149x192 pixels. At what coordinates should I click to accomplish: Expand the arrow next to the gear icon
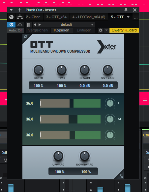tap(106, 30)
